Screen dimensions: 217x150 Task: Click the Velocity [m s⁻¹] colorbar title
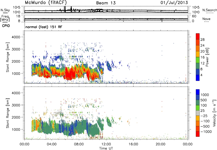214,113
